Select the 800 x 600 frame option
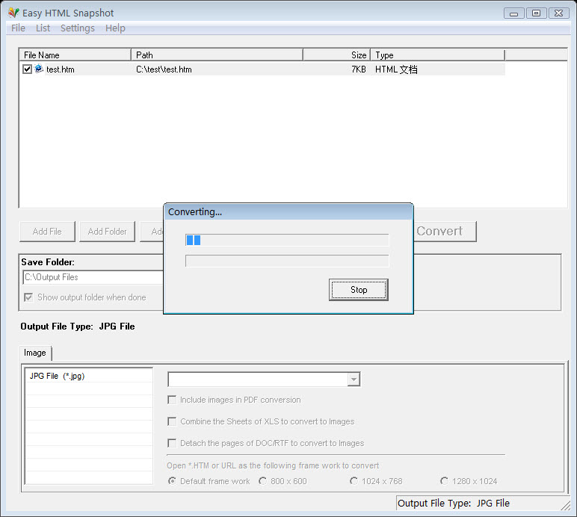 coord(263,481)
